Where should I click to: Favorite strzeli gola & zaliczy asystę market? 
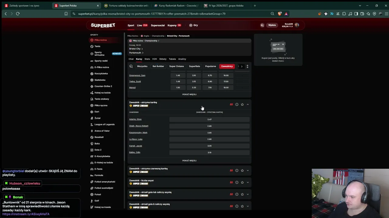[242, 206]
